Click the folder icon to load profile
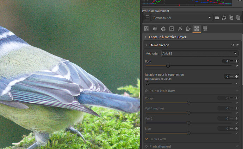Image resolution: width=243 pixels, height=149 pixels. (217, 18)
